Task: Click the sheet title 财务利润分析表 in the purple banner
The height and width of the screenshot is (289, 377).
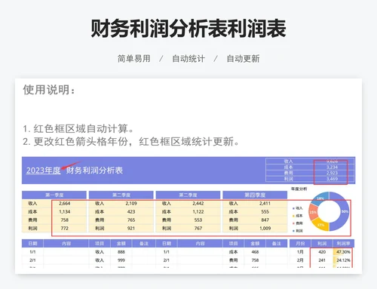Action: point(94,171)
